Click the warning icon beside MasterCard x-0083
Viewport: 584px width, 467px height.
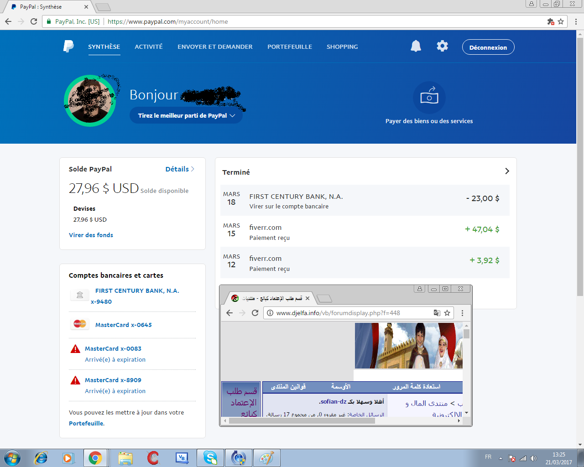coord(75,349)
